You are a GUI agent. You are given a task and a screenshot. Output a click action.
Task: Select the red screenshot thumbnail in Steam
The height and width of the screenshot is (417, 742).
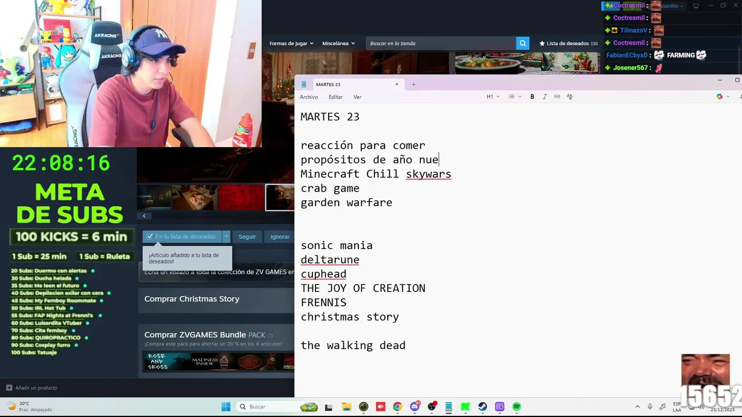click(242, 197)
